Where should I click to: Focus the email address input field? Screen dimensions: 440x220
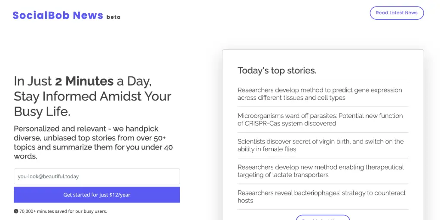click(97, 176)
